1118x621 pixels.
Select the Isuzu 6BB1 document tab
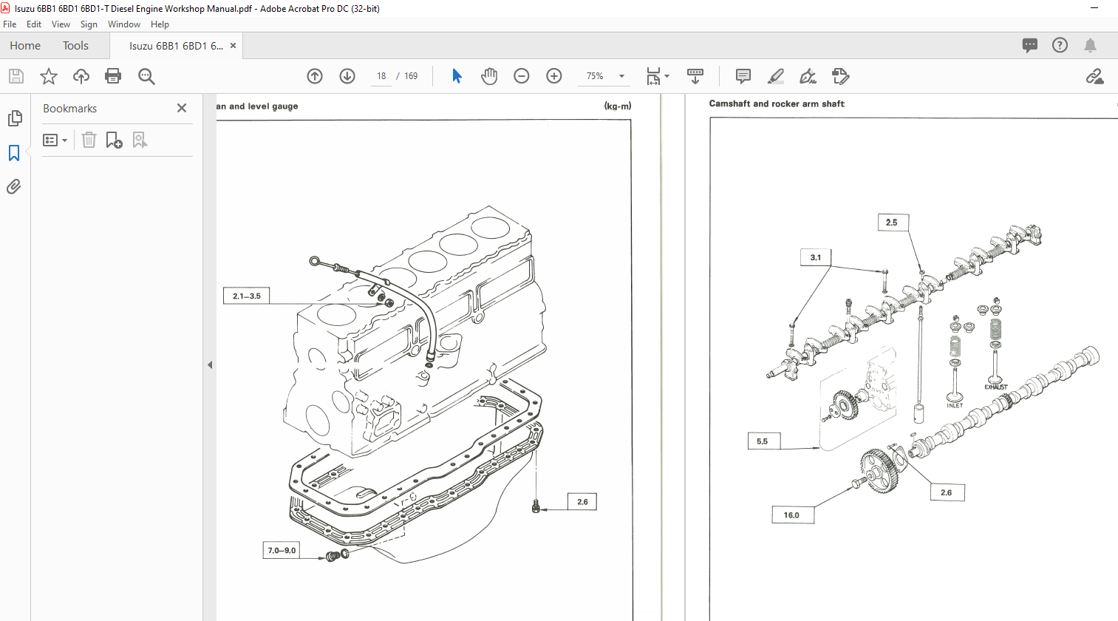176,46
